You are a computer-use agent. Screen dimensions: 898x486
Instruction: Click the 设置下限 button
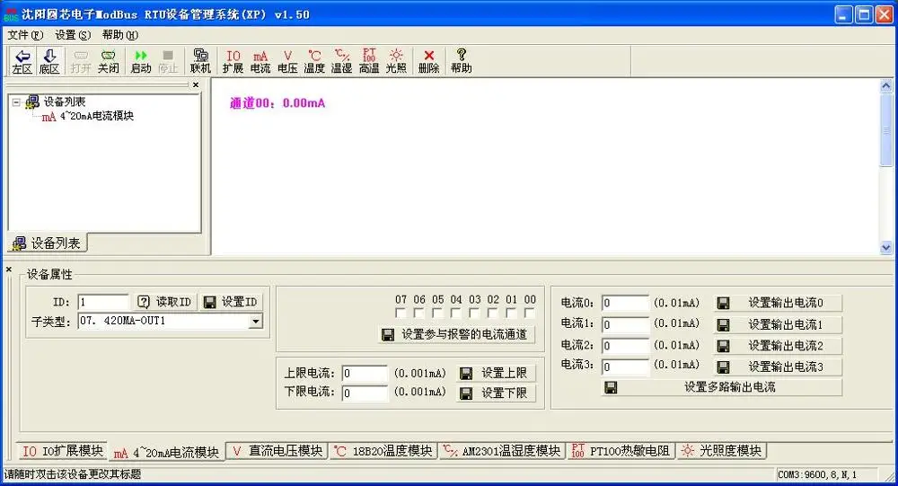tap(496, 393)
